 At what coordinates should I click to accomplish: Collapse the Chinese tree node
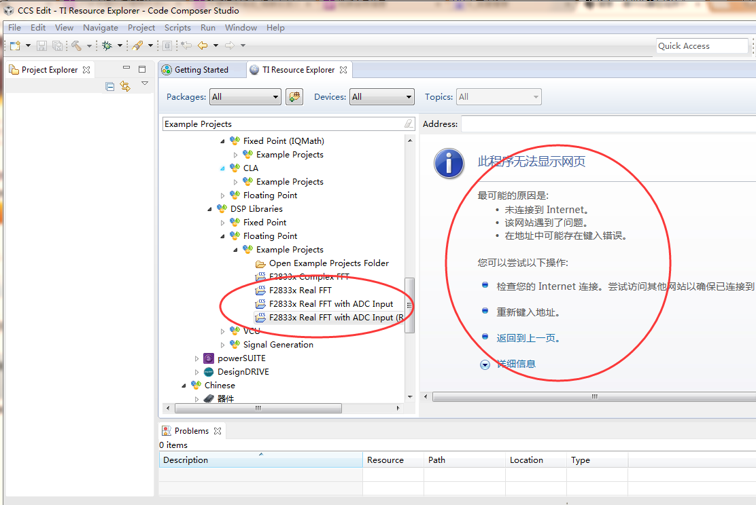coord(183,386)
